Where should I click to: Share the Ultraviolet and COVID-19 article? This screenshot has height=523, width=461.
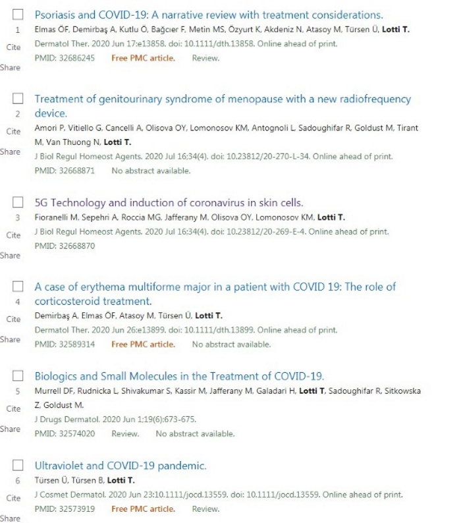pos(10,518)
